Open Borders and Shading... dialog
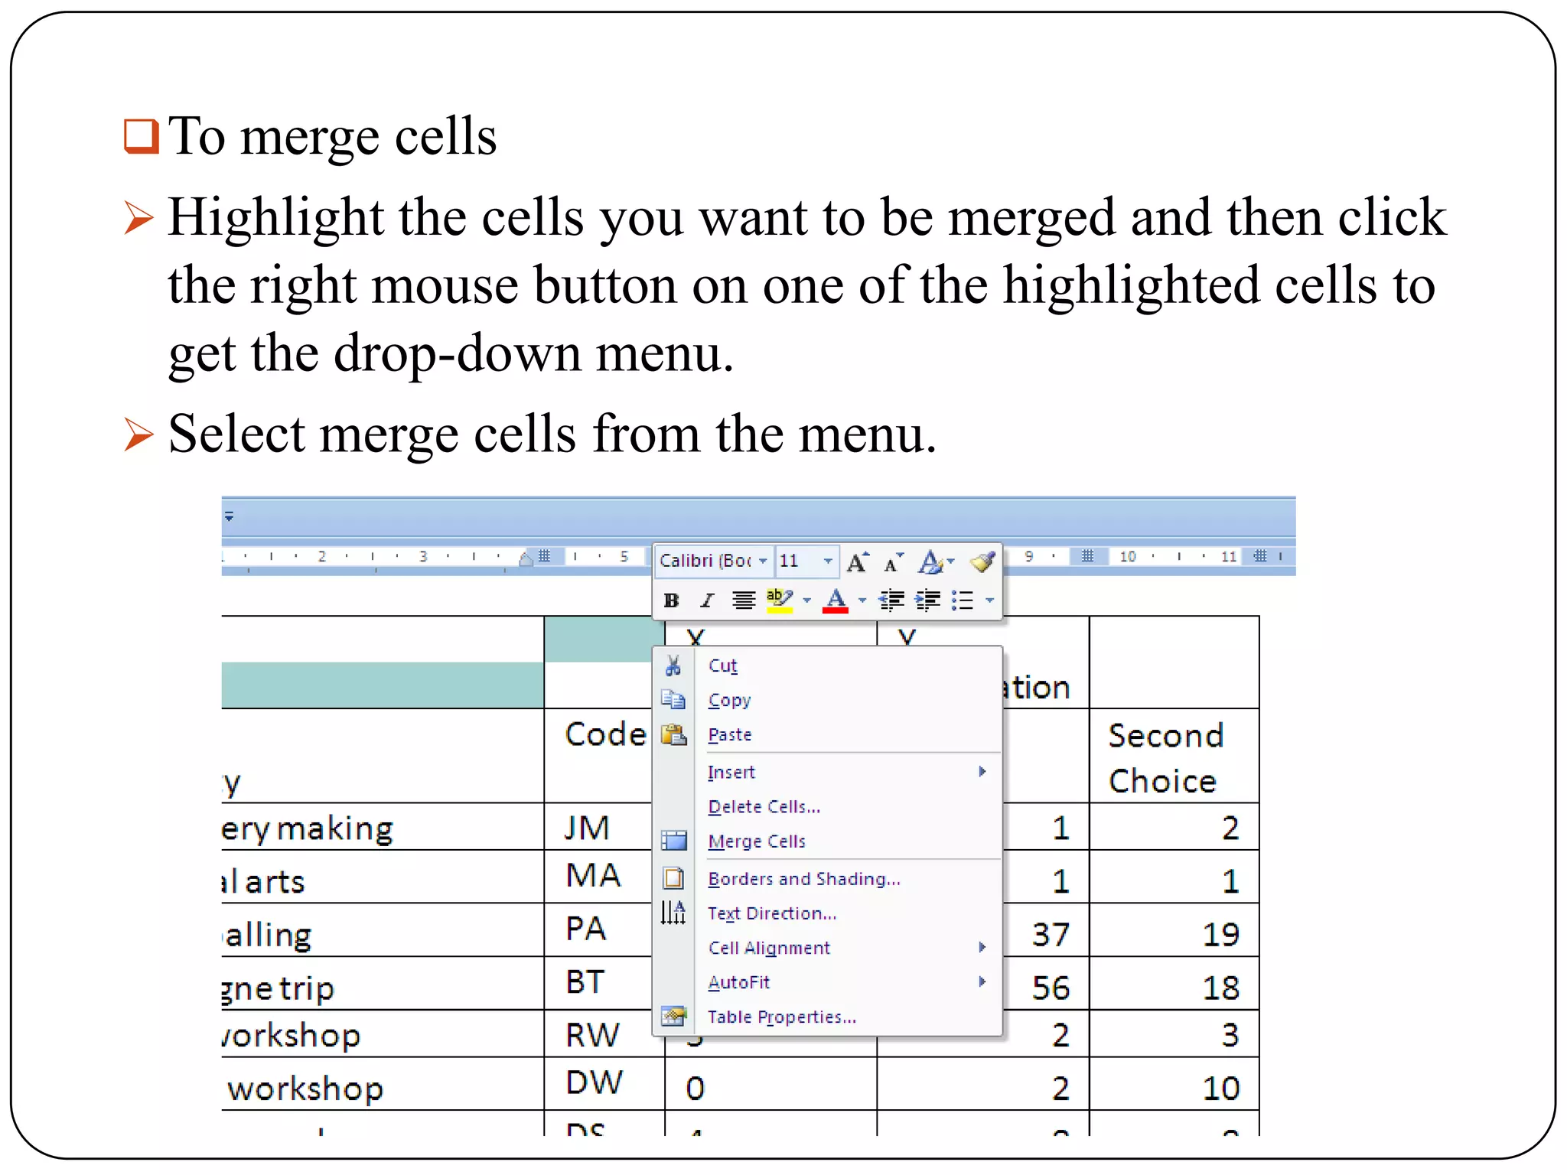This screenshot has width=1567, height=1175. (x=803, y=878)
